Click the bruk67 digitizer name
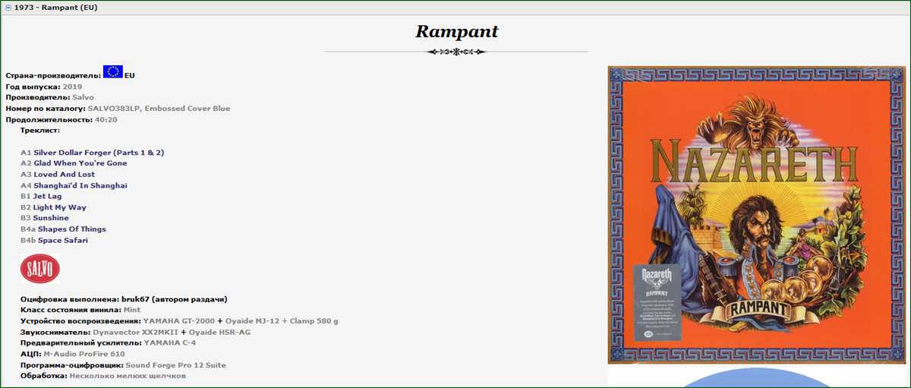911x388 pixels. (x=134, y=299)
